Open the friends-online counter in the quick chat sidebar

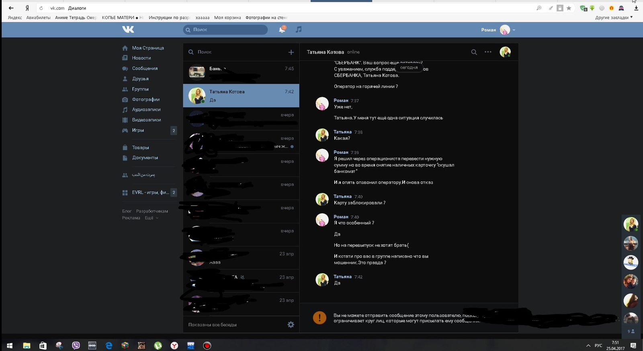pyautogui.click(x=631, y=331)
